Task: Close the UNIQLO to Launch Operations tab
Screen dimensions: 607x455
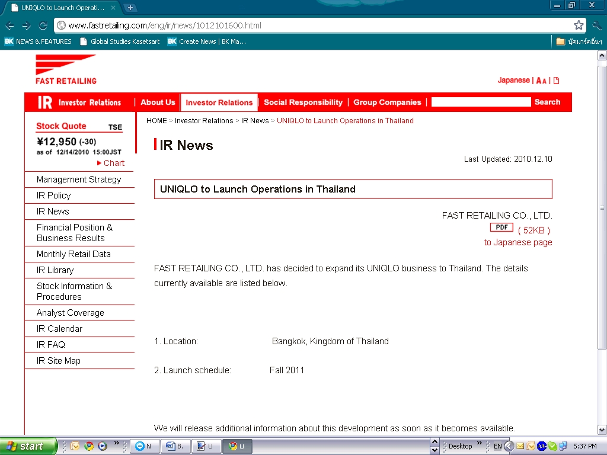Action: [x=113, y=7]
